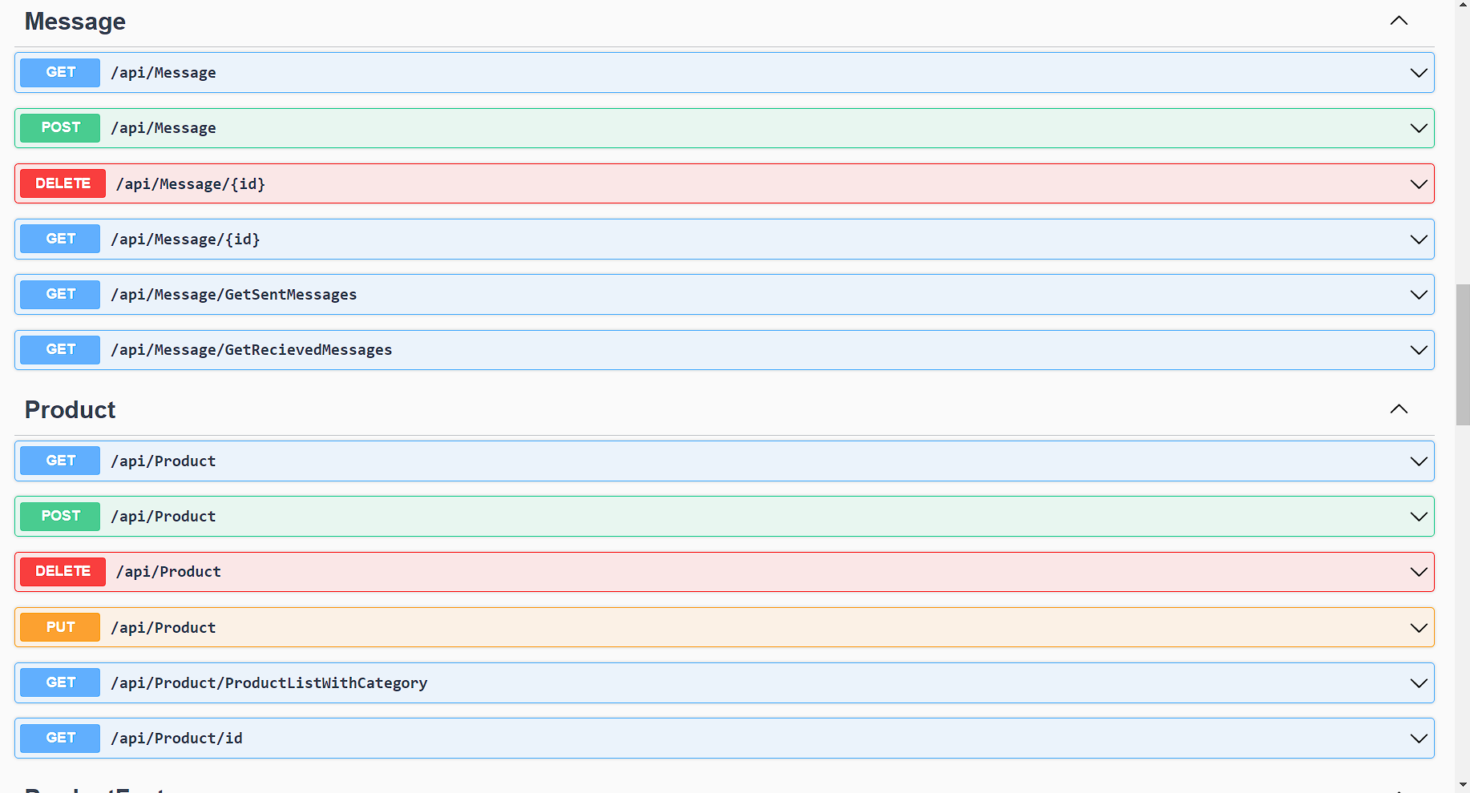Expand the POST /api/Product row's arrow

pos(1418,517)
